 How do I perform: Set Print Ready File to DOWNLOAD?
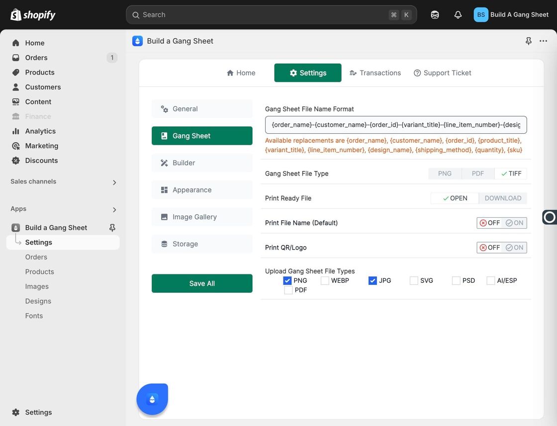click(503, 198)
